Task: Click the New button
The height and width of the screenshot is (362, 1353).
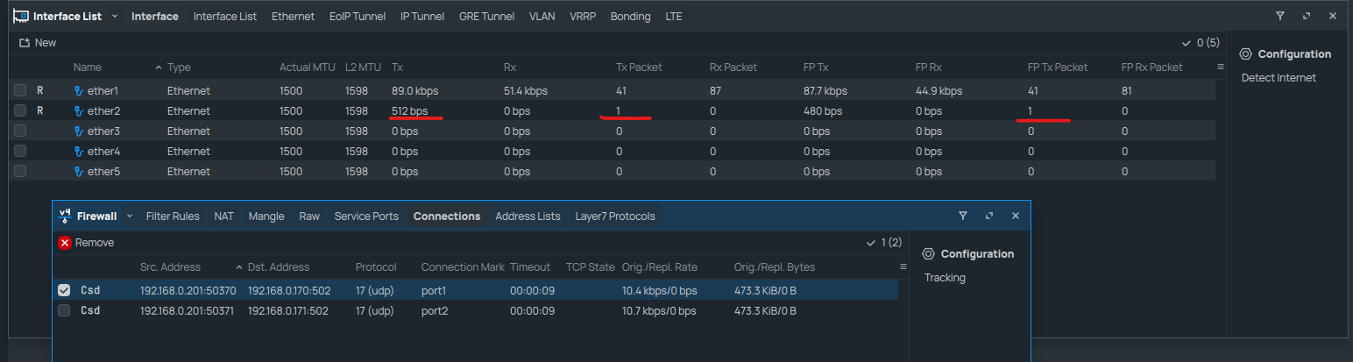Action: coord(39,43)
